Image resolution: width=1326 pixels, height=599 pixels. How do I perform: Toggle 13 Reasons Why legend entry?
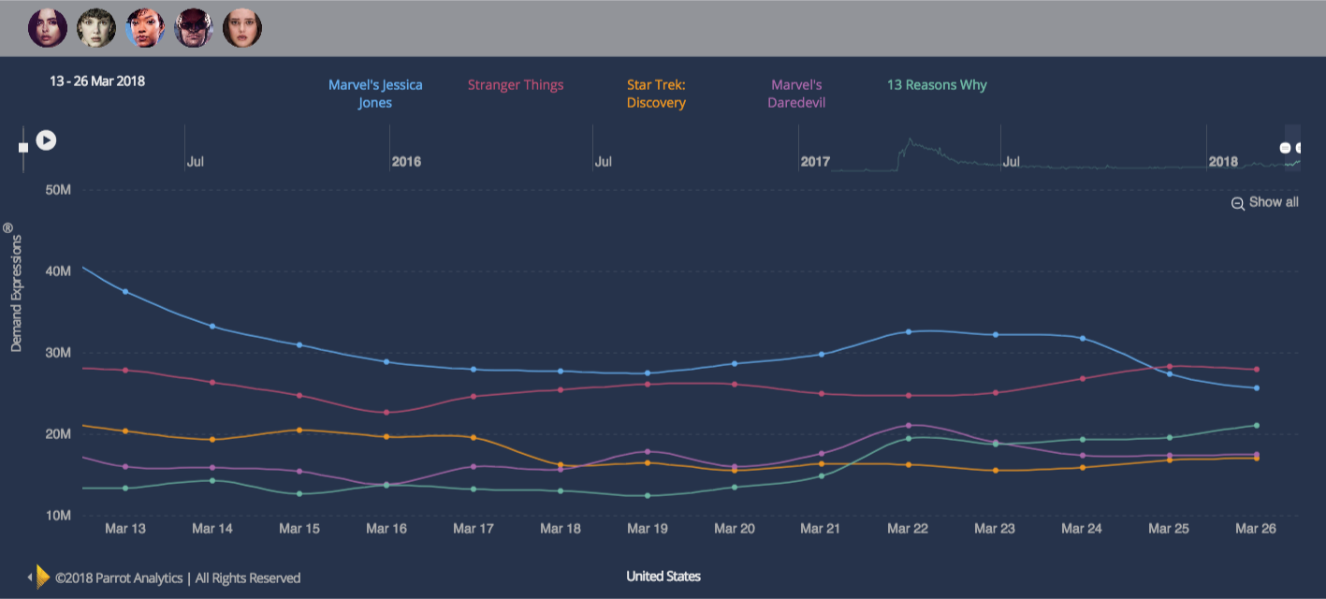point(937,85)
